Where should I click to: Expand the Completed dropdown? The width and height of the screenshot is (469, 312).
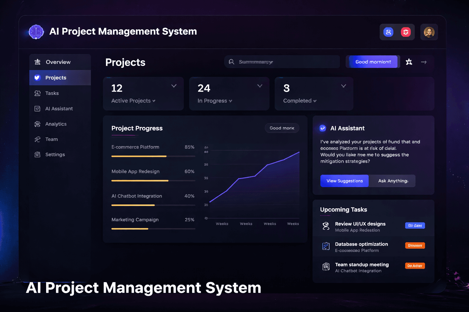[x=344, y=86]
